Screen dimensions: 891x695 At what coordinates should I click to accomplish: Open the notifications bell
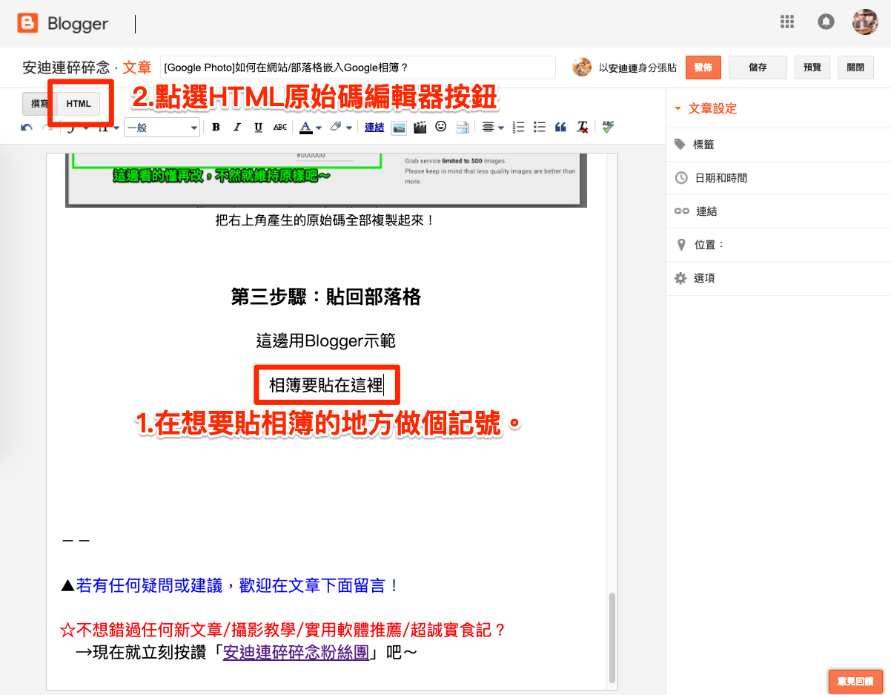[x=826, y=22]
